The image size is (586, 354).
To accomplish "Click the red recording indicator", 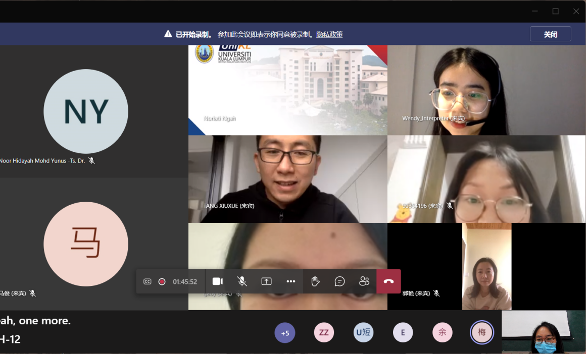I will click(x=162, y=281).
